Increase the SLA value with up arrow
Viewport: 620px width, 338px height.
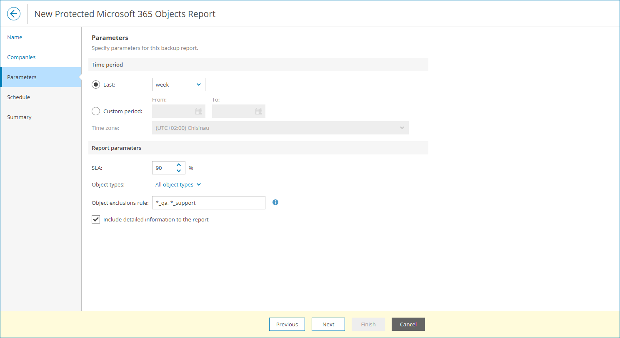[179, 165]
